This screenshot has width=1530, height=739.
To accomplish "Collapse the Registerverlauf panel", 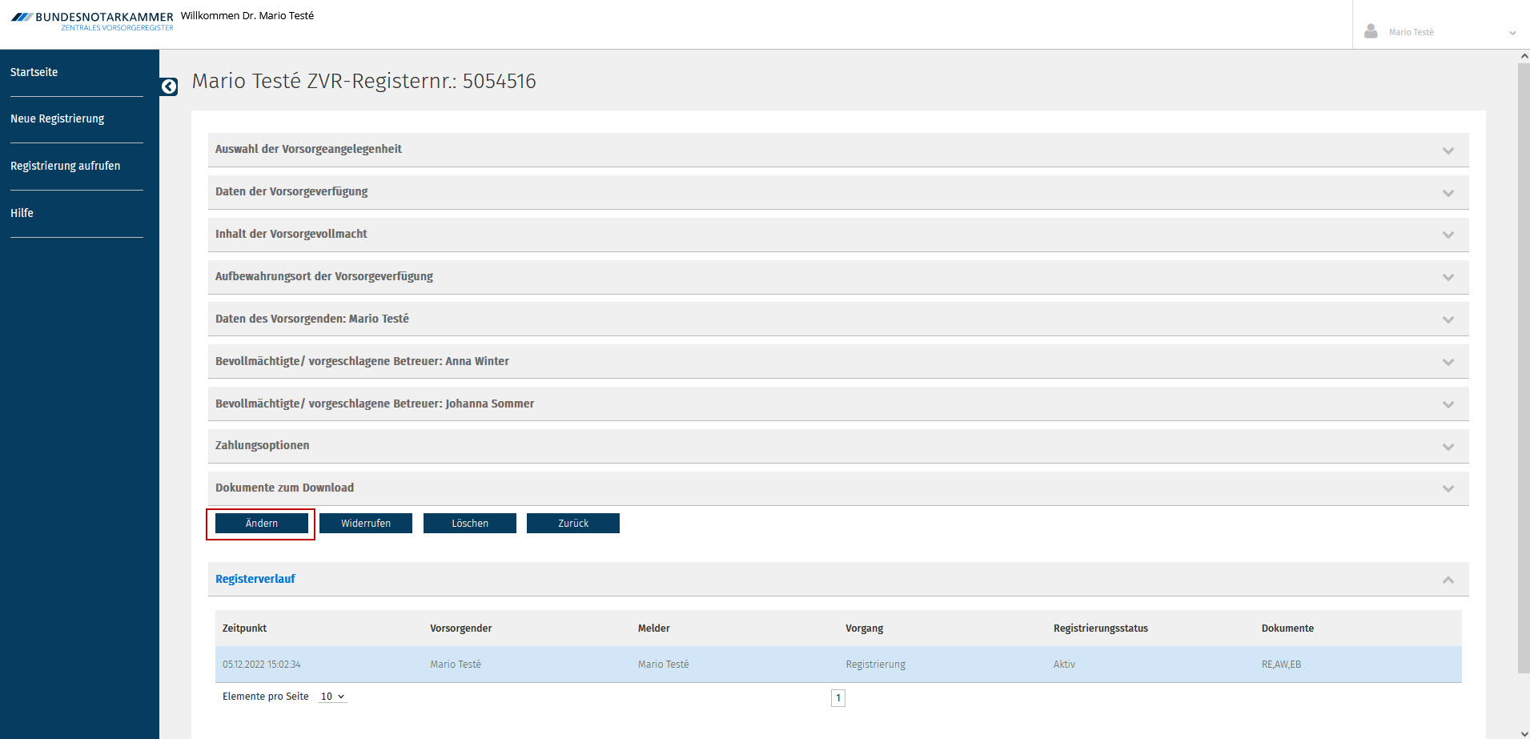I will coord(1448,580).
